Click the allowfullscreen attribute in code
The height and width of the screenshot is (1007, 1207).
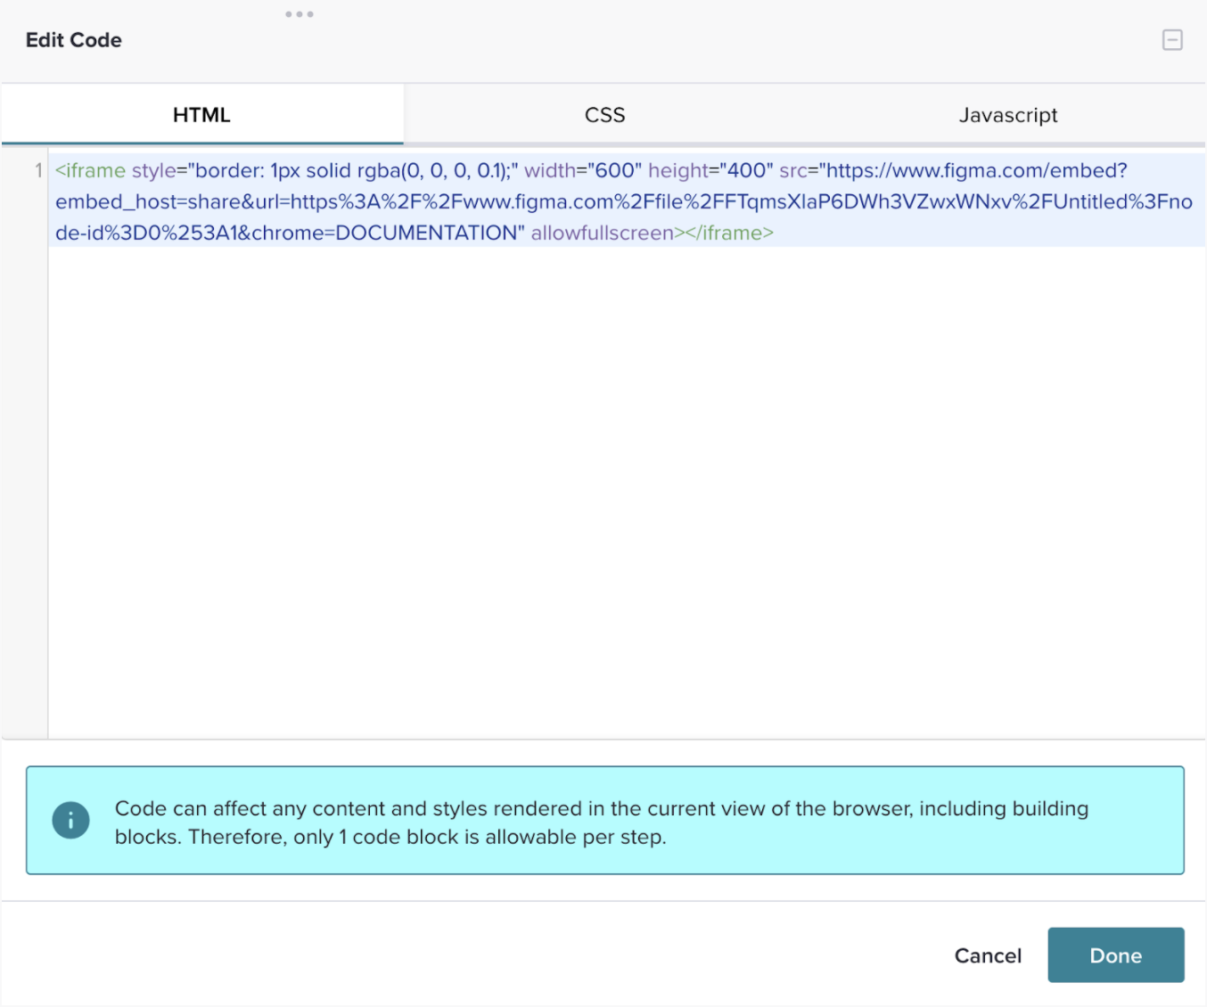pyautogui.click(x=603, y=233)
